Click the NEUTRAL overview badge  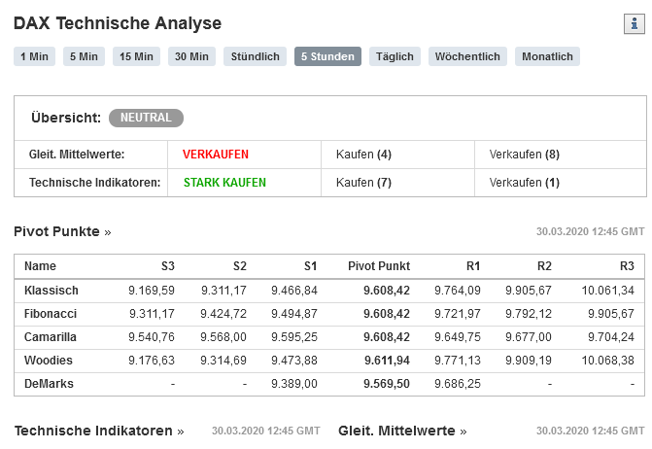(x=146, y=118)
